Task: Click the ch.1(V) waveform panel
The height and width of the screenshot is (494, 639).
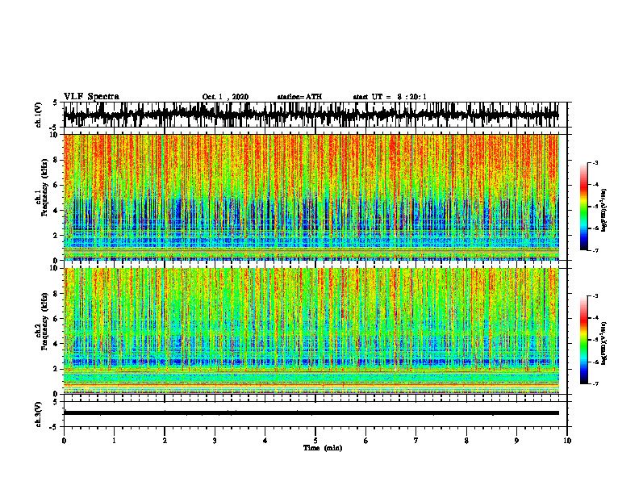Action: click(x=315, y=115)
